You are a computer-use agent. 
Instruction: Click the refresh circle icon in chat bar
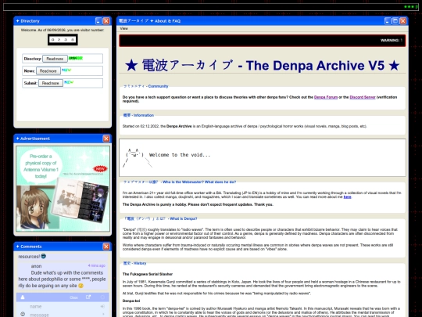[102, 297]
